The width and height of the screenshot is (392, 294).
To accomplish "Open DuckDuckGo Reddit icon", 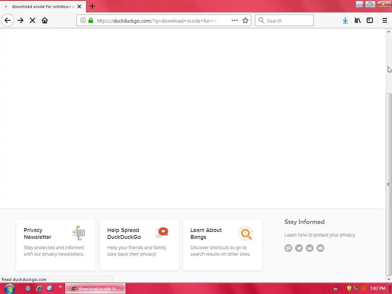I will pos(310,248).
